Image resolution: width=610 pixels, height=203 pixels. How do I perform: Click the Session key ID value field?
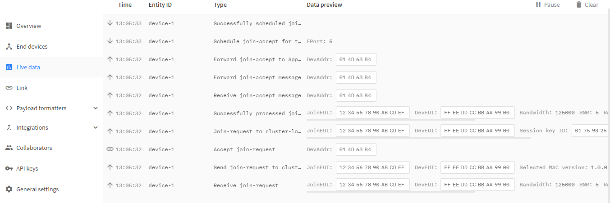click(x=591, y=131)
